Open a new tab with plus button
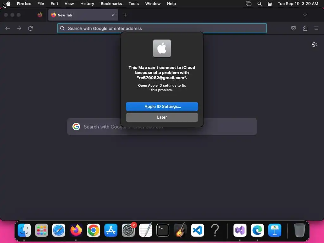Image resolution: width=324 pixels, height=243 pixels. 125,15
